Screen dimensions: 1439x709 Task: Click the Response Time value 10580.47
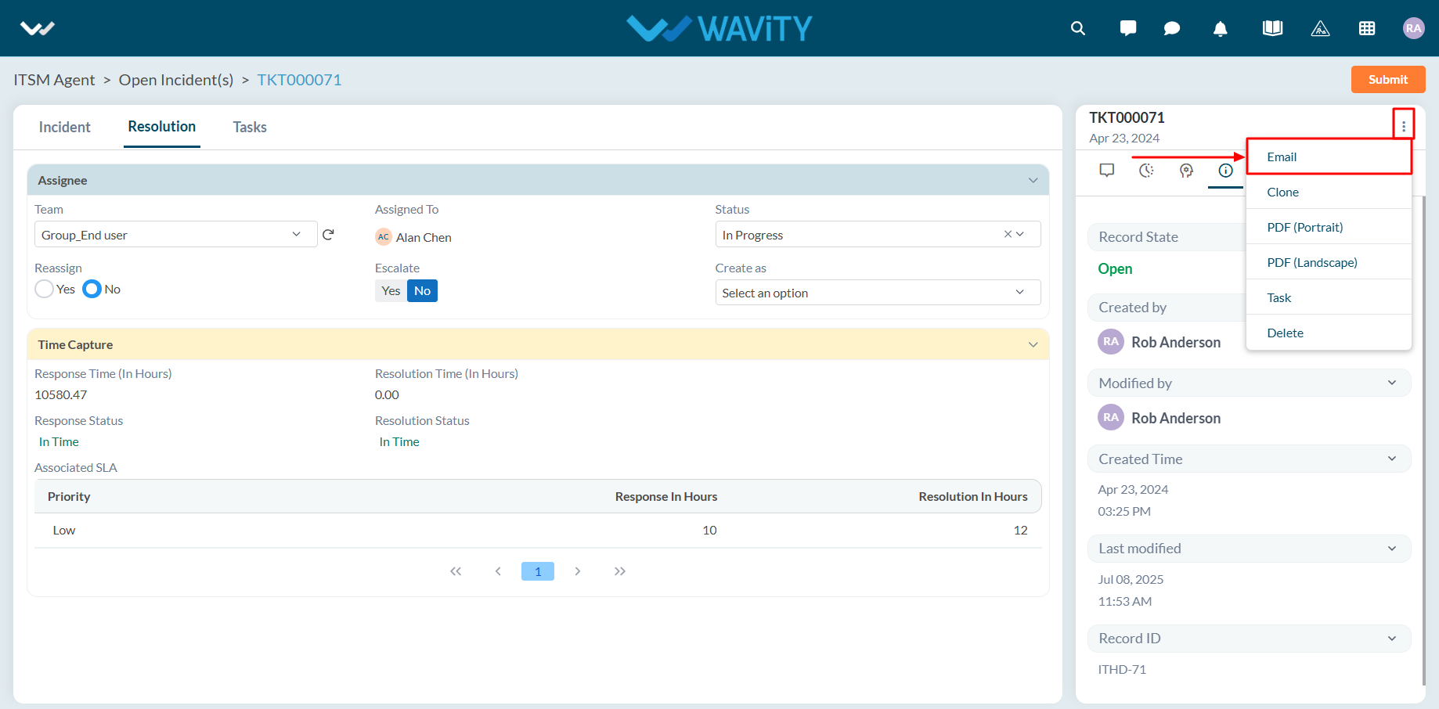click(x=61, y=394)
